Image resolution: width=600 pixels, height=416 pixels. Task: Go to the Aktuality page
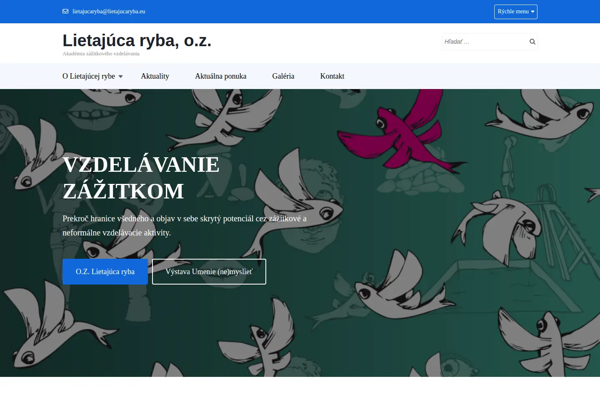(x=155, y=76)
